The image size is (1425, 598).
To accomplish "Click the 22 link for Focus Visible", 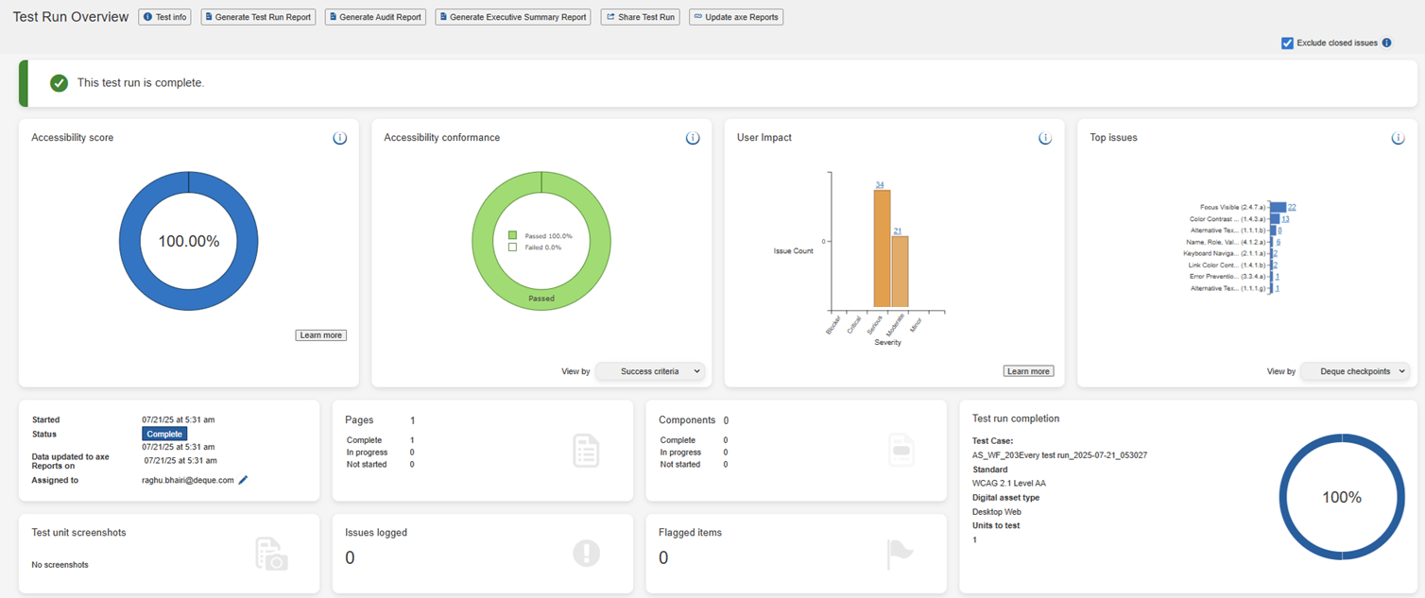I will (1291, 207).
